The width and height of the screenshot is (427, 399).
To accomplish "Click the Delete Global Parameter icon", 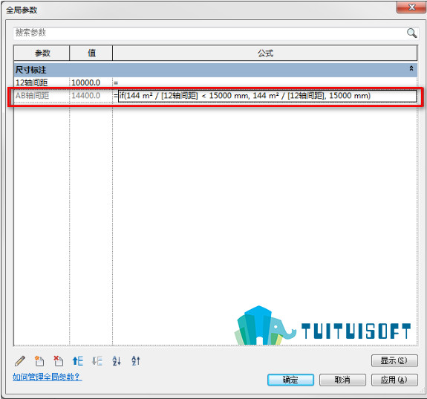I will tap(58, 361).
